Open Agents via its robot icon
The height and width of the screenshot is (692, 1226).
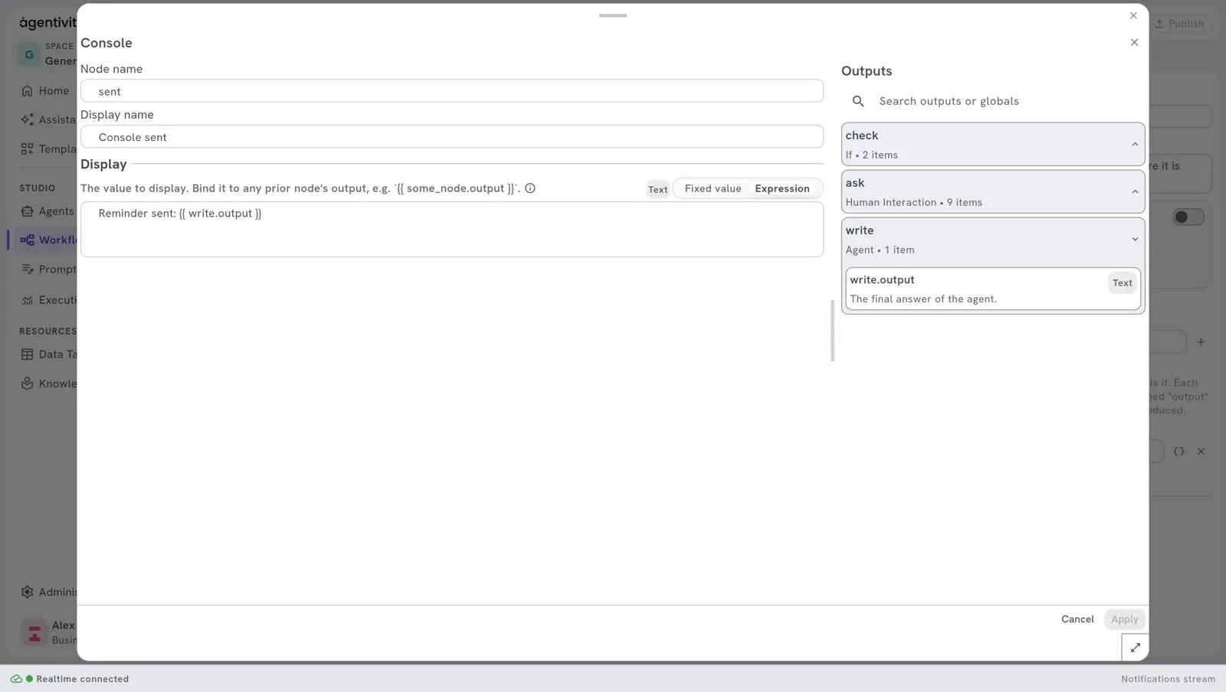click(28, 211)
